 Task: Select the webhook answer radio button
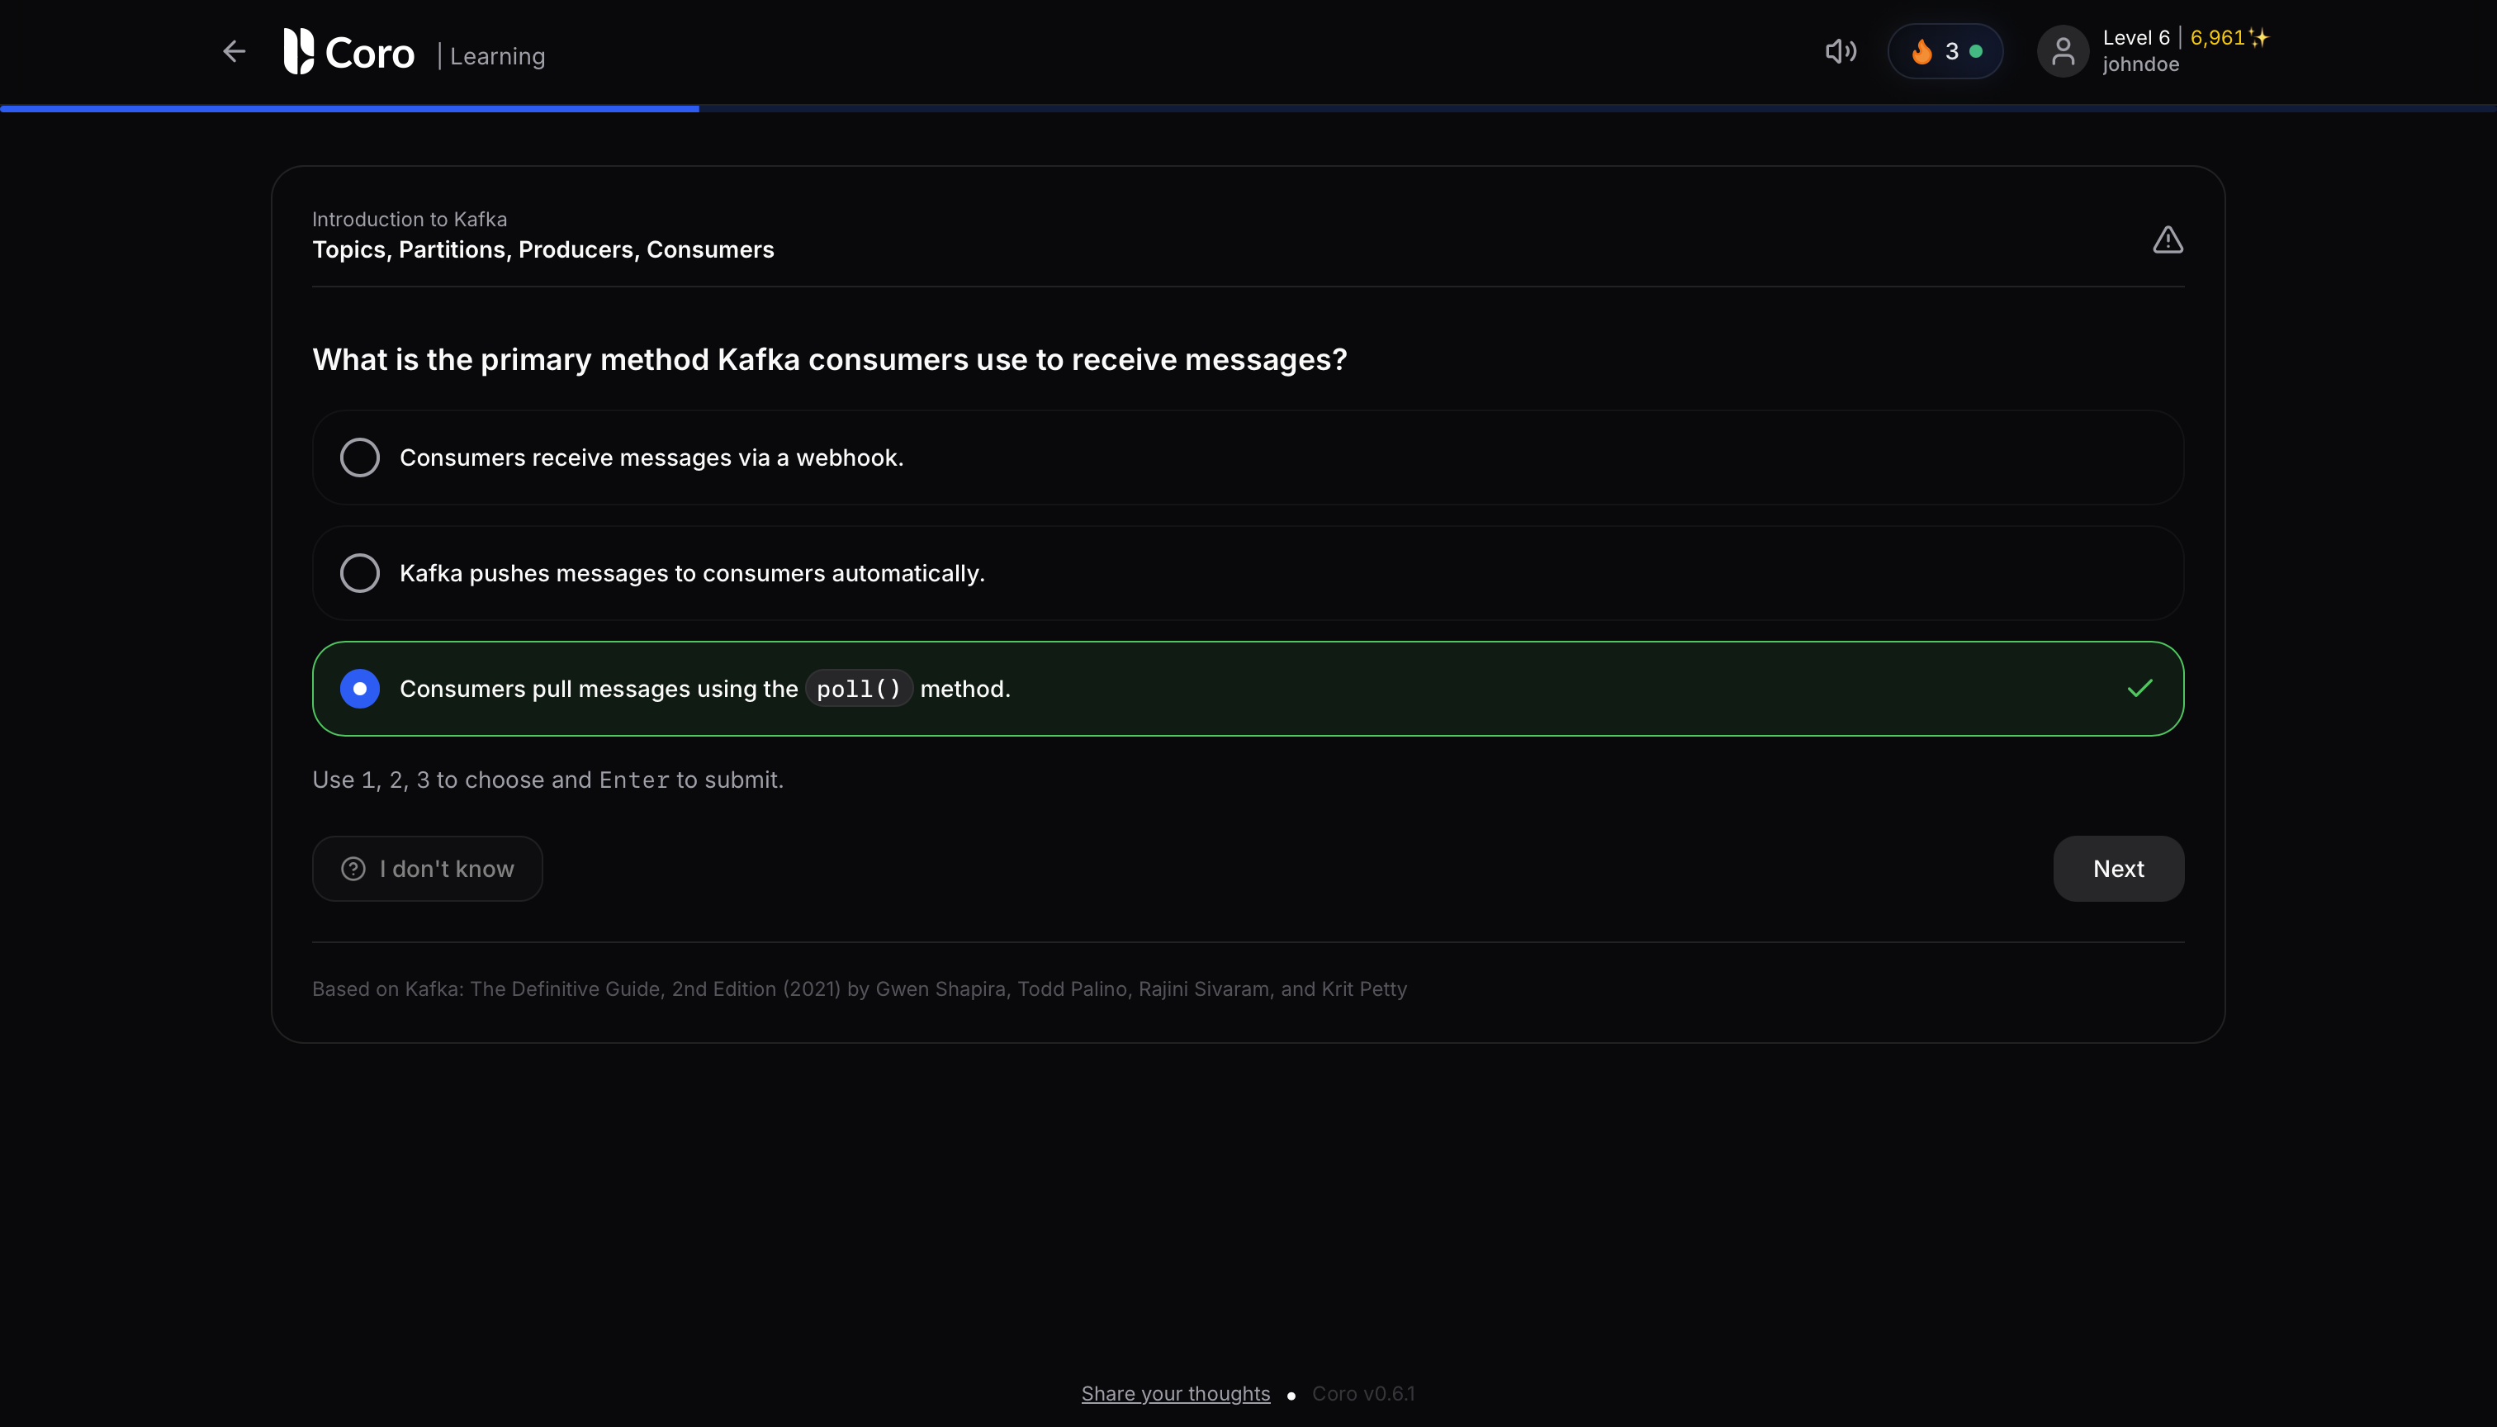[360, 457]
